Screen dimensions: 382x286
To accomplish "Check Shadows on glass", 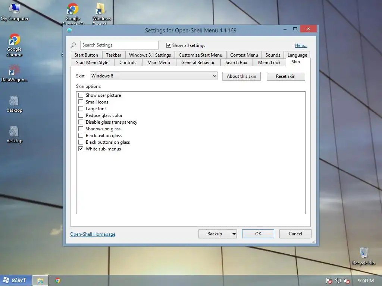I will (81, 128).
